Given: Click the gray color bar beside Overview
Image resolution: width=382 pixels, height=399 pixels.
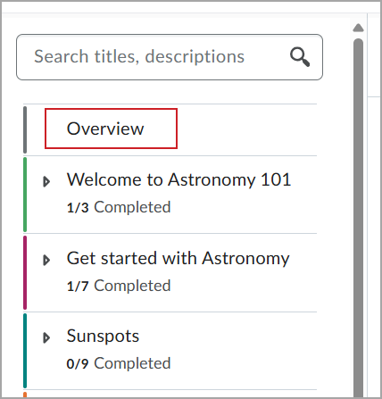Looking at the screenshot, I should click(25, 129).
